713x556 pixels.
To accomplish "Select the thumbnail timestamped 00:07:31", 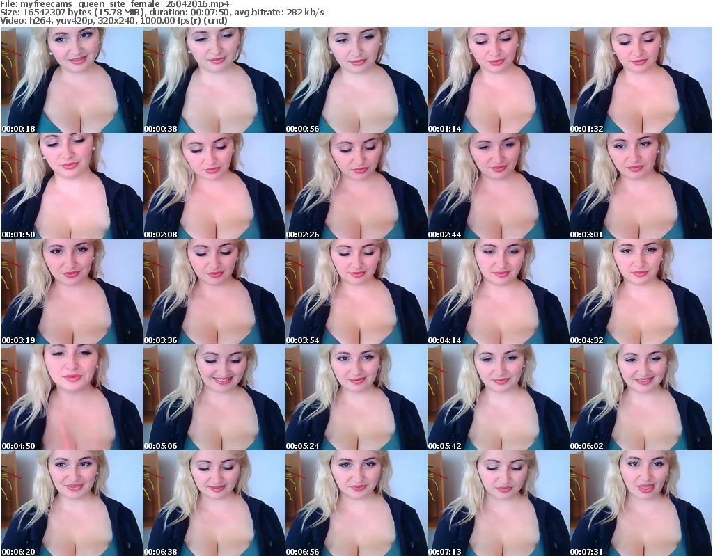I will point(641,503).
